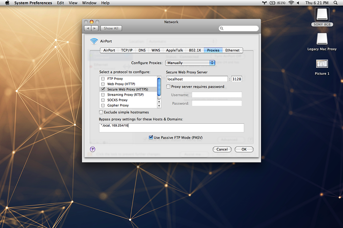Open the System Preferences menu
343x228 pixels.
click(x=33, y=3)
